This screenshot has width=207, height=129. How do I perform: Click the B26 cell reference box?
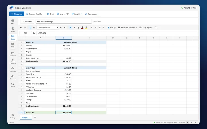click(x=26, y=33)
